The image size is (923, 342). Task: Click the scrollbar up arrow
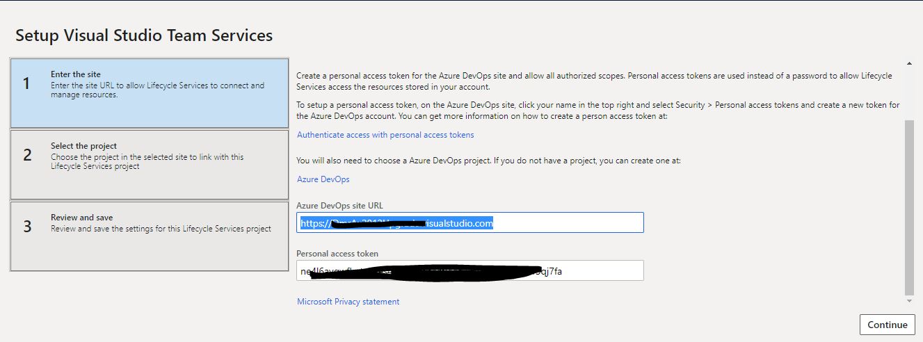[x=909, y=63]
